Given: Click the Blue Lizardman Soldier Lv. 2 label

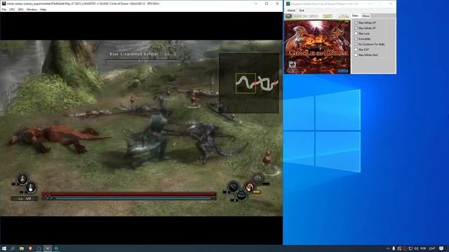Looking at the screenshot, I should coord(143,54).
